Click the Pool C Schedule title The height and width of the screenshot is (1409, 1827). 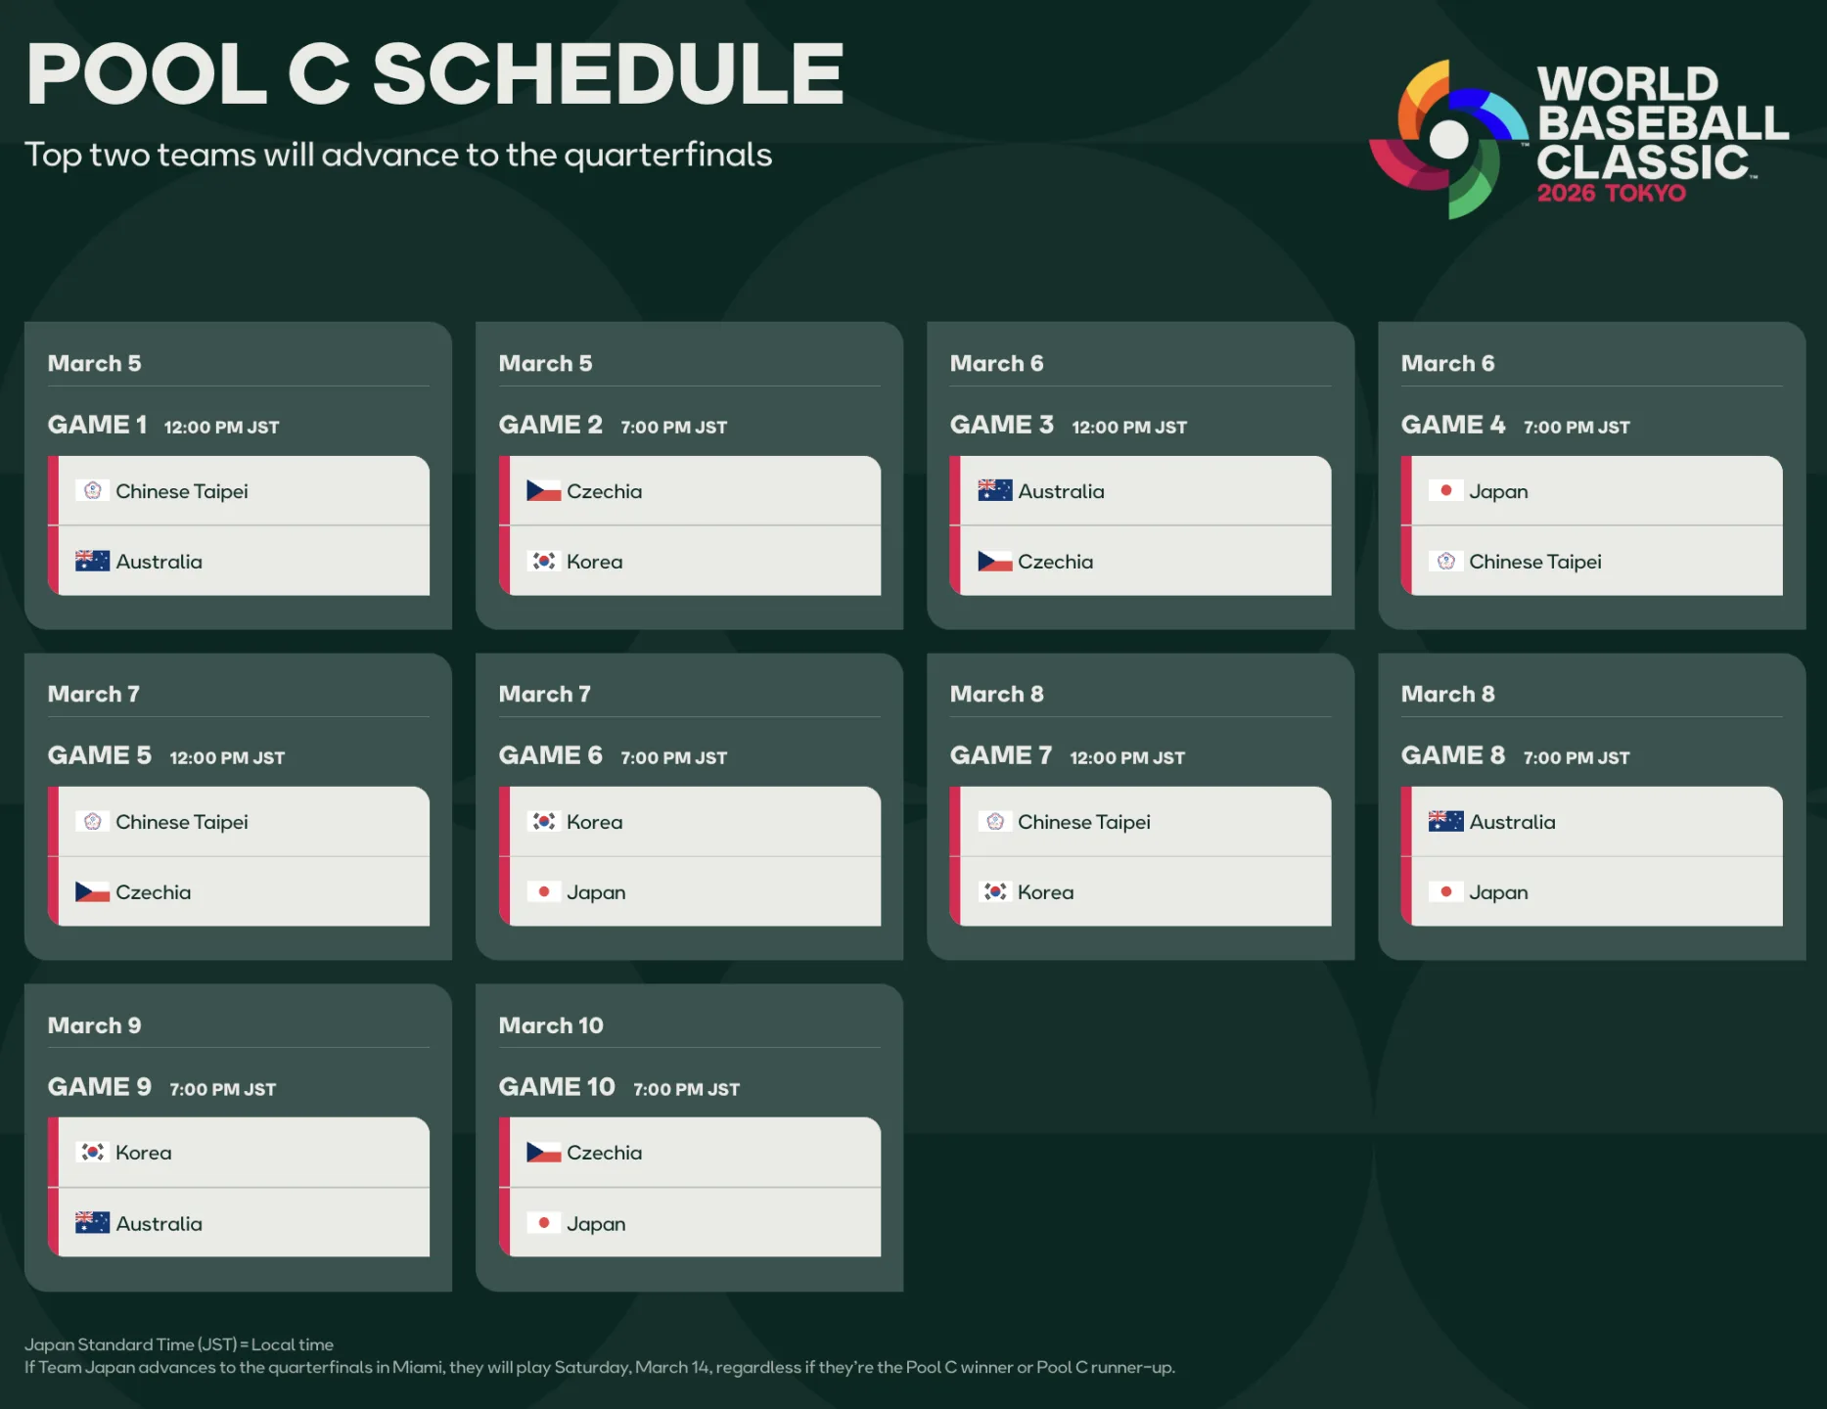click(435, 74)
